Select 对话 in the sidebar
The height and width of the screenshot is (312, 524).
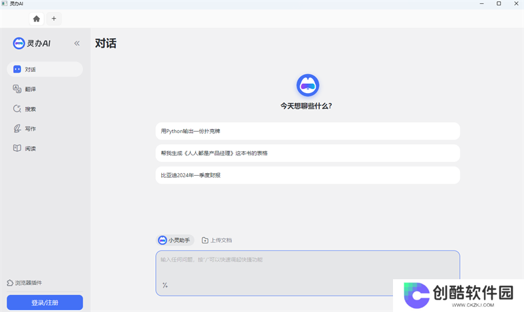coord(45,69)
